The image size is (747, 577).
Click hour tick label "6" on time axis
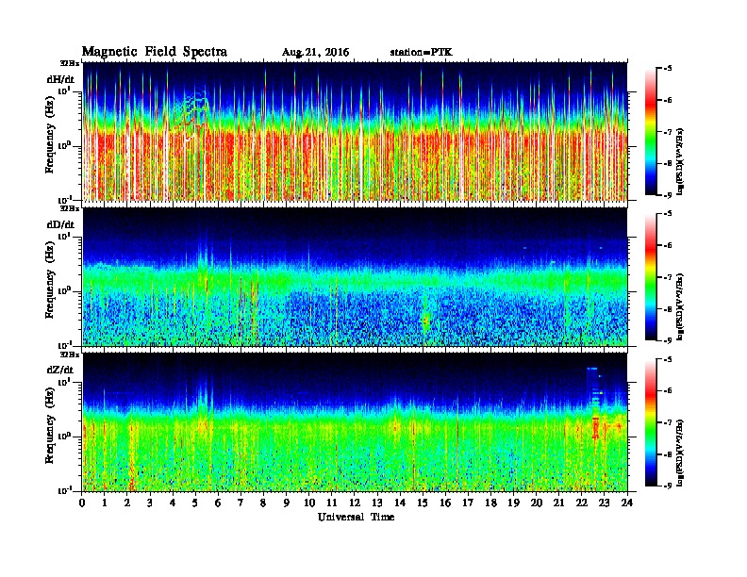point(218,503)
